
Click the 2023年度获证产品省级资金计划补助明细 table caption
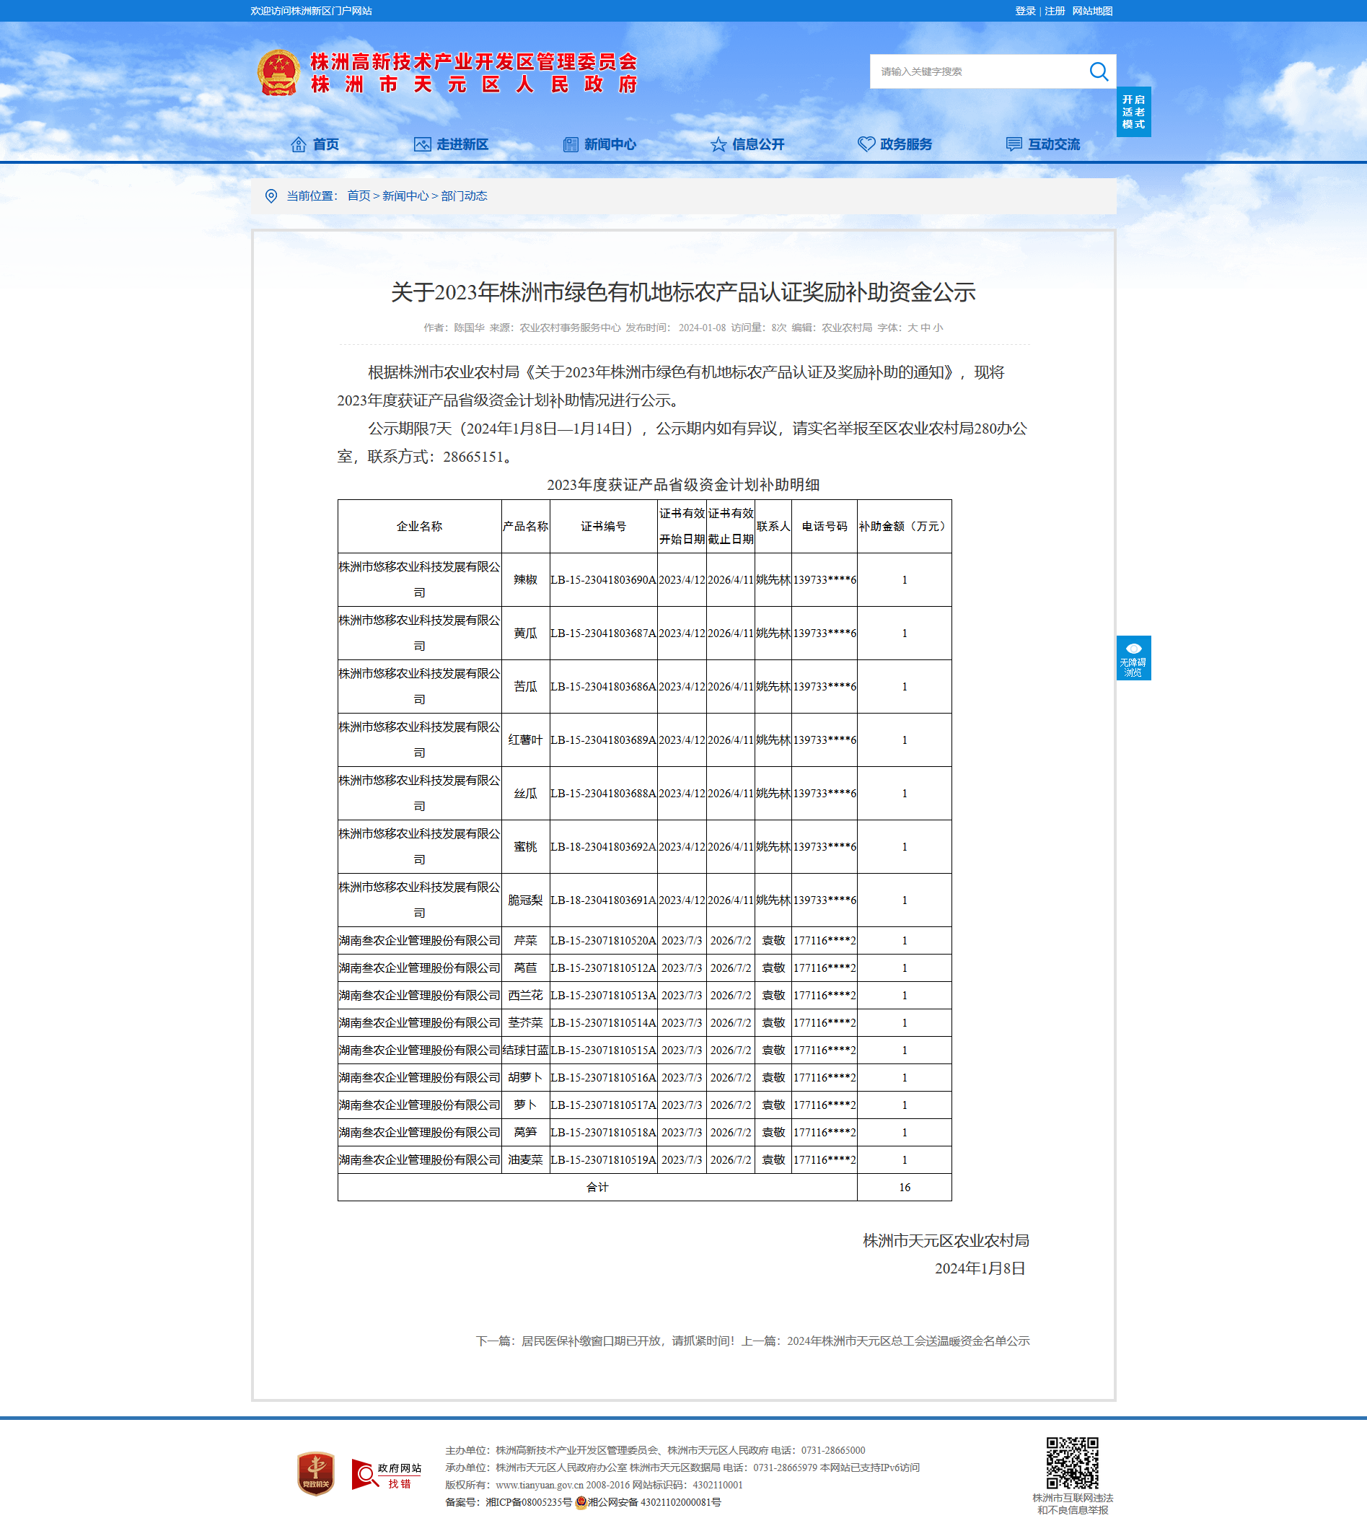[682, 485]
